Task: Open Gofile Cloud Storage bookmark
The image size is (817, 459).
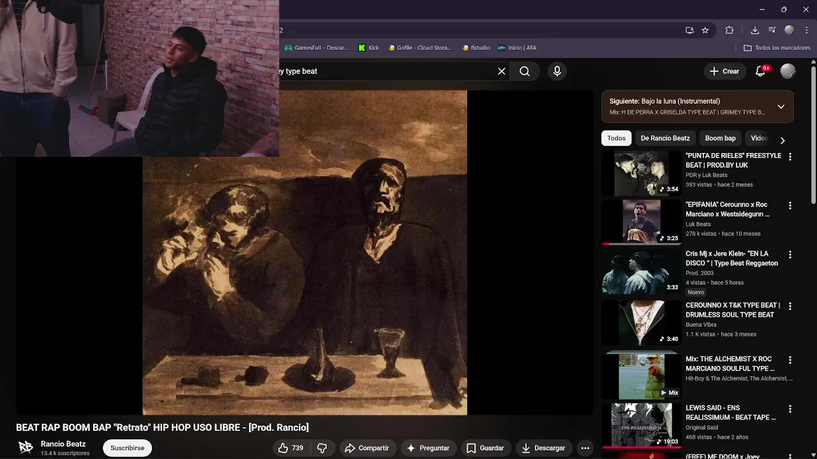Action: pyautogui.click(x=420, y=48)
